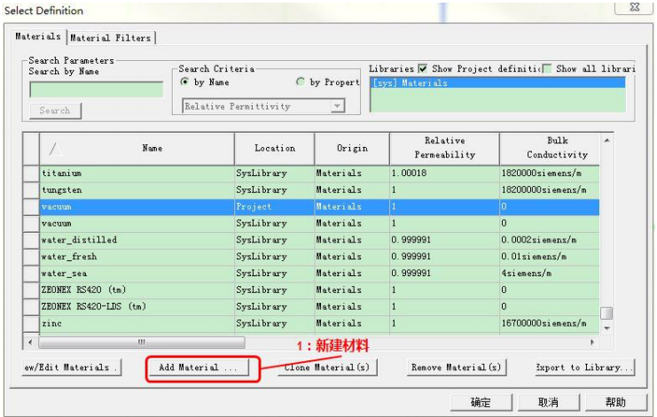Click the horizontal scrollbar thumb
Image resolution: width=657 pixels, height=417 pixels.
tap(142, 343)
